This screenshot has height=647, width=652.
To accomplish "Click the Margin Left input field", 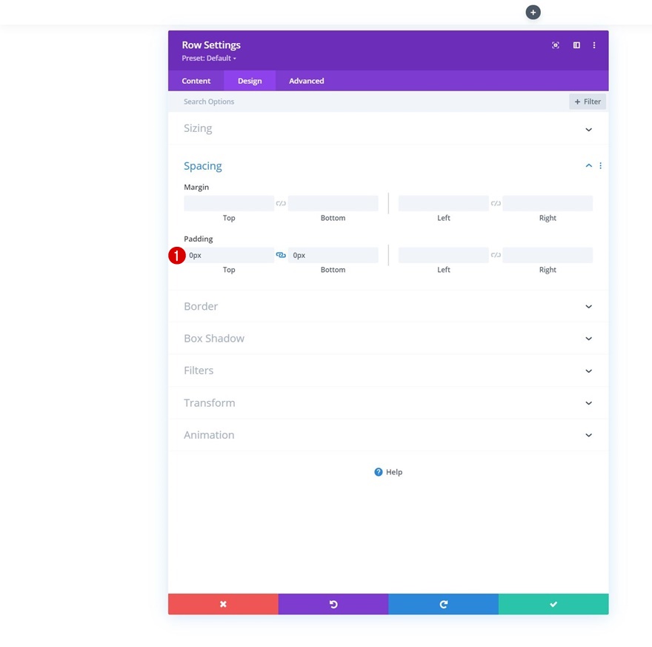I will coord(443,203).
